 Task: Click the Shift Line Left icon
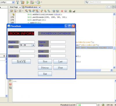tap(54, 11)
